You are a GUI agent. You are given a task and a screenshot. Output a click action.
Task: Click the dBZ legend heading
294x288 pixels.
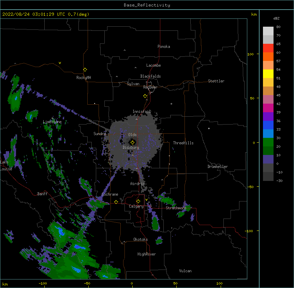coord(276,18)
